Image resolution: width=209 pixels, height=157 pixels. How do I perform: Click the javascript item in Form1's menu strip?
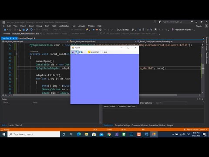click(93, 52)
